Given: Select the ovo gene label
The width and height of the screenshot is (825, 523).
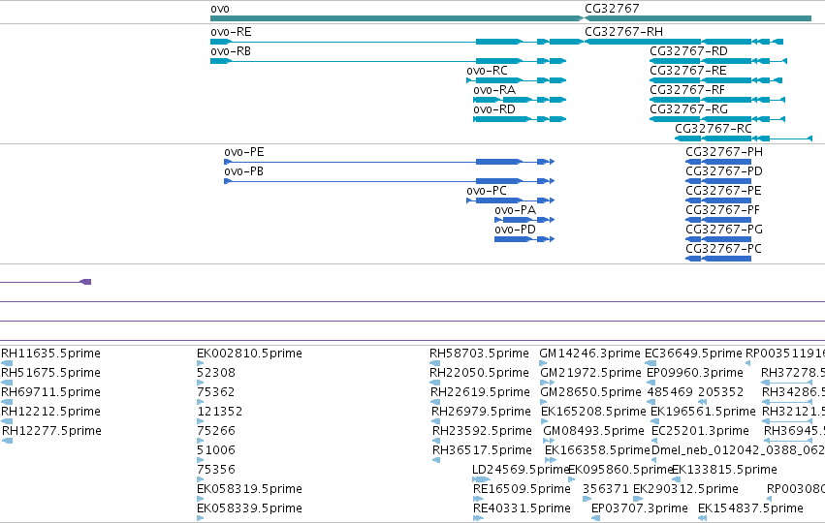Looking at the screenshot, I should (x=220, y=9).
